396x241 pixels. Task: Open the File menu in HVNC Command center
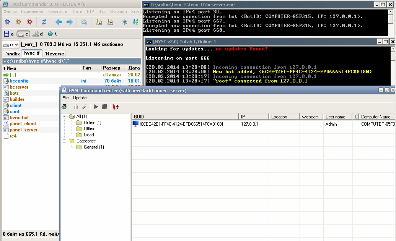pyautogui.click(x=65, y=98)
